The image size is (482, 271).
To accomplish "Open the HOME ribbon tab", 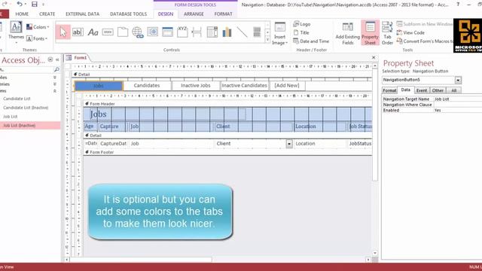I will (22, 14).
